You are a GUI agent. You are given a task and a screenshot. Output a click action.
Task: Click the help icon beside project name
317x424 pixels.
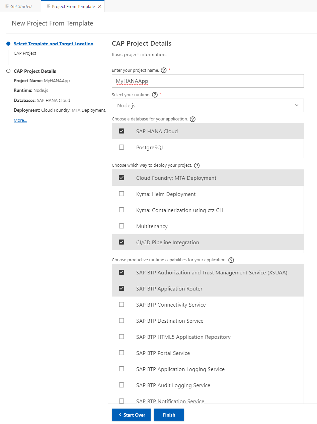[x=164, y=70]
